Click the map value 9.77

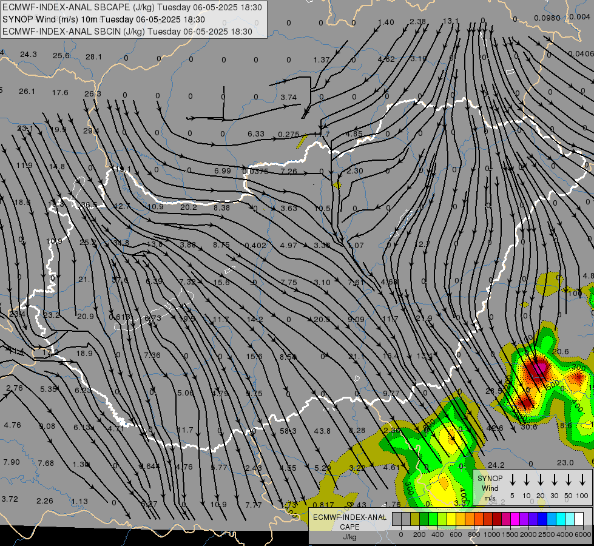(x=391, y=393)
